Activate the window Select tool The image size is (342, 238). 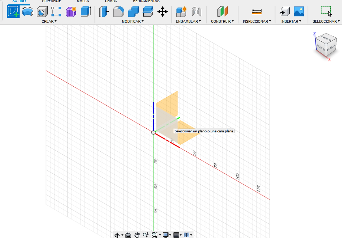326,12
